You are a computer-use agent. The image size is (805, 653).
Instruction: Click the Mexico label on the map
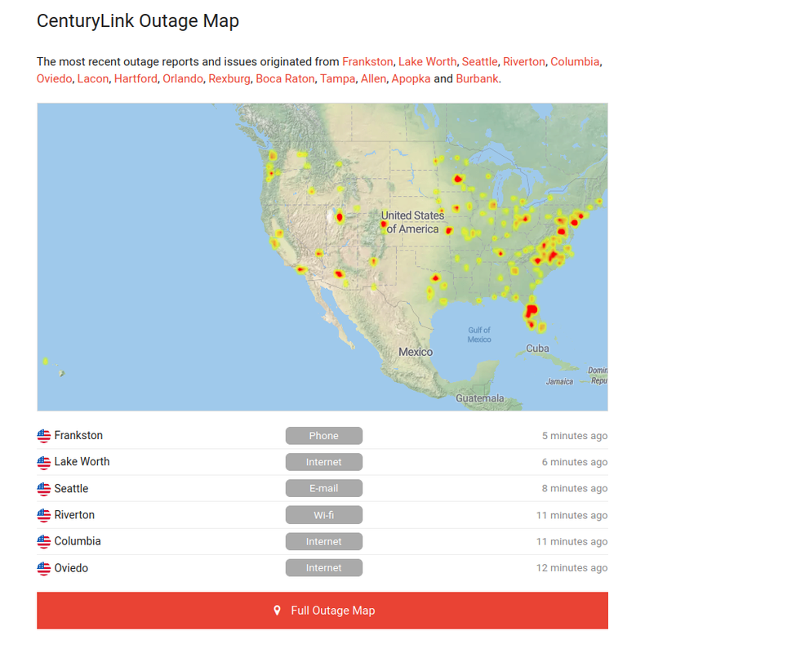tap(416, 352)
